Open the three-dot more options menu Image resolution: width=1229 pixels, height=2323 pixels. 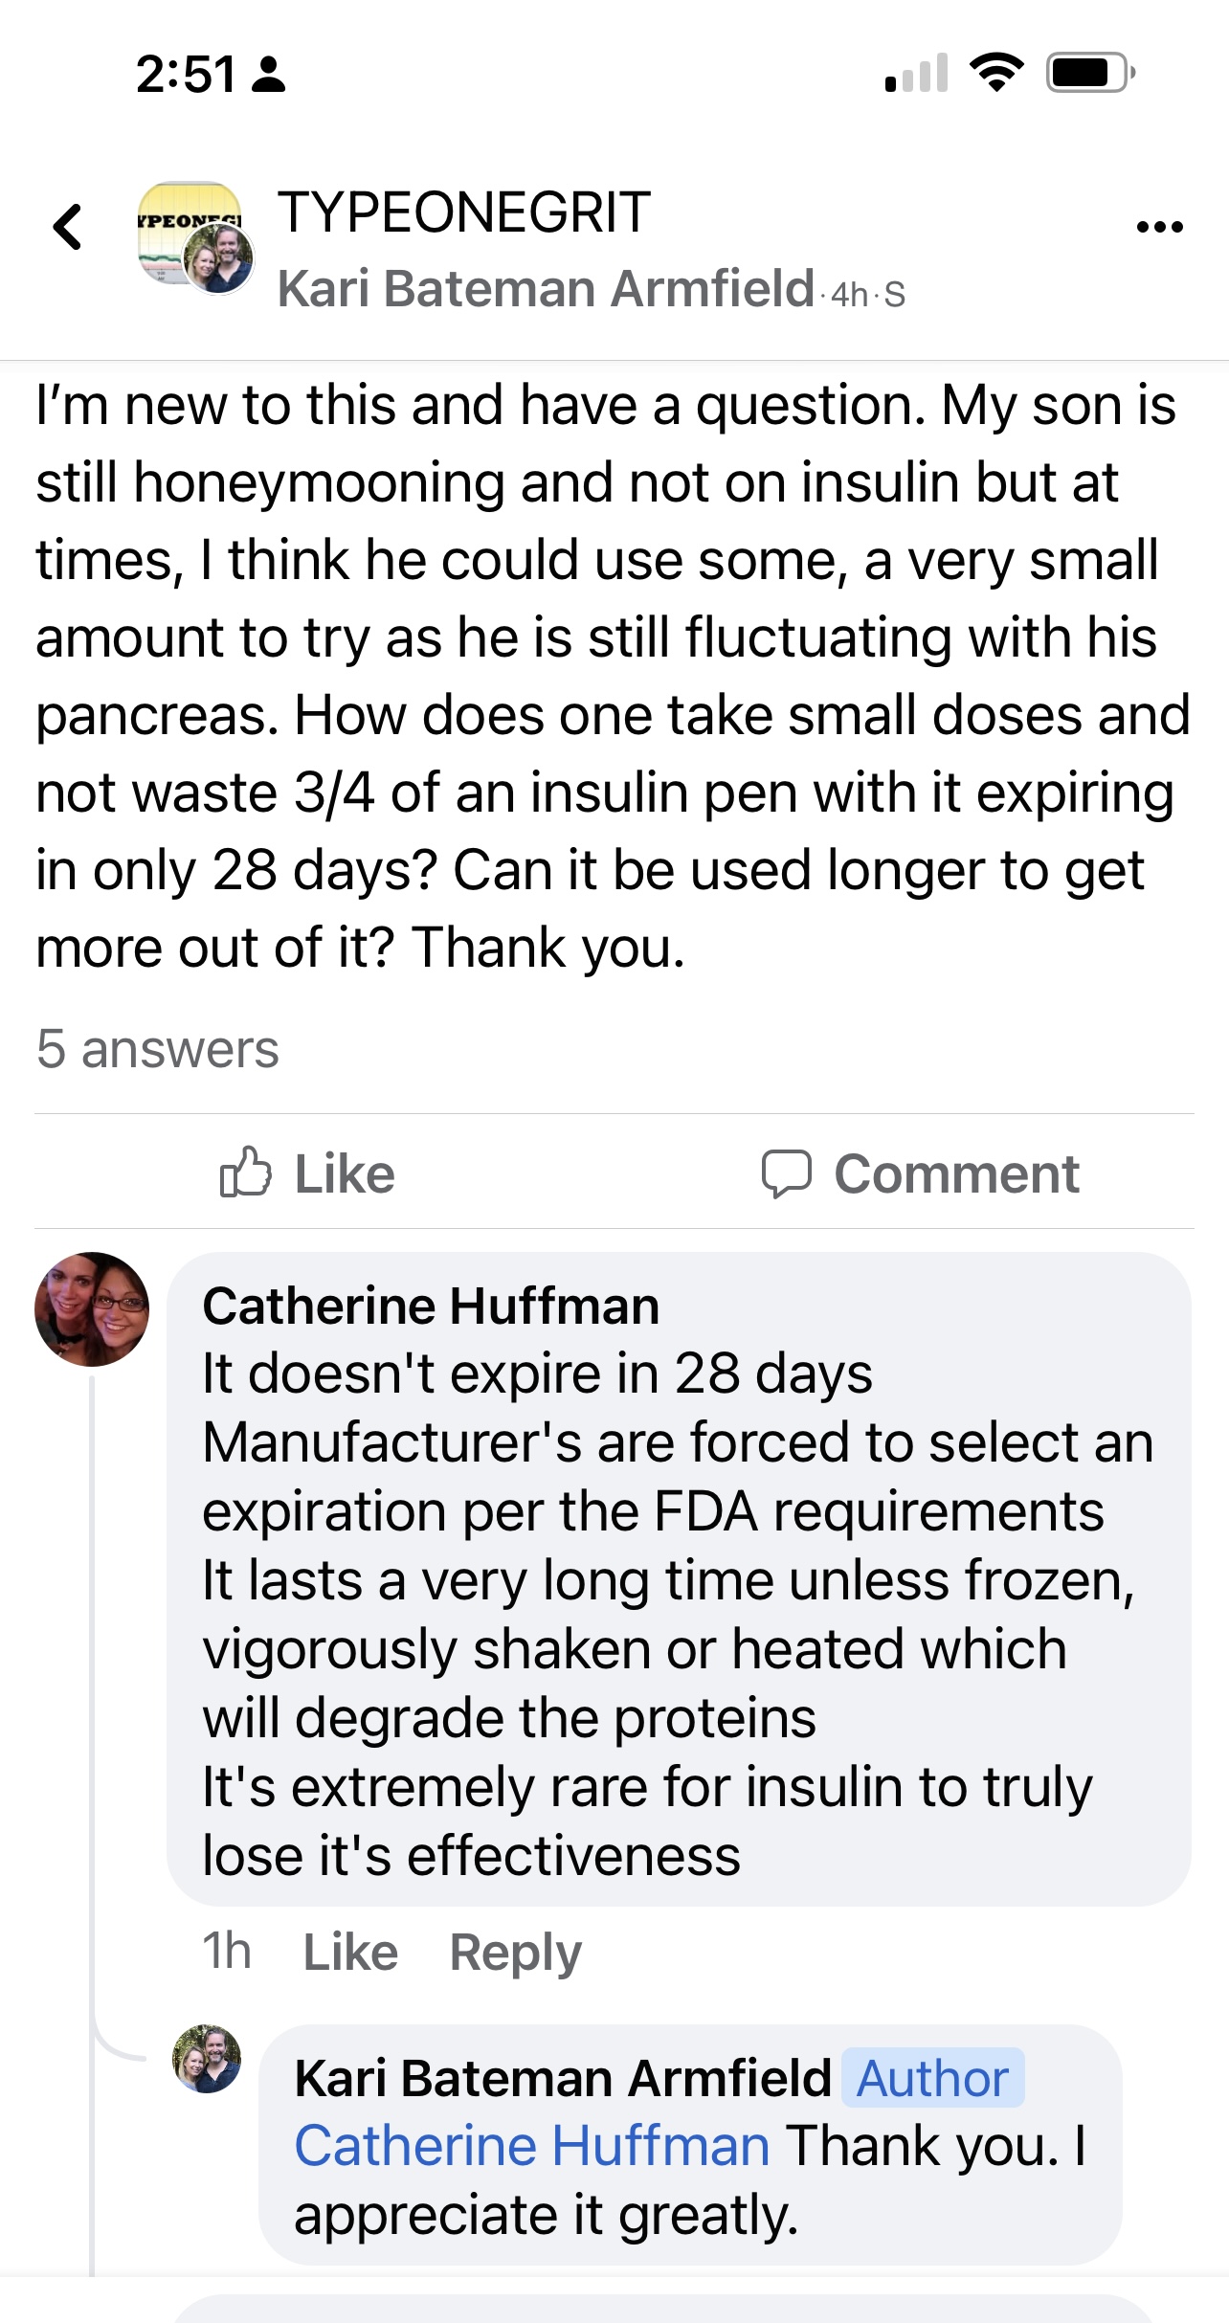(x=1159, y=228)
